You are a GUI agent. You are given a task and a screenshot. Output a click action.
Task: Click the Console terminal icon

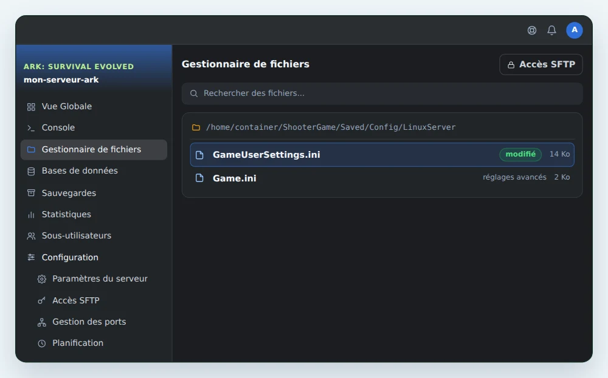click(31, 128)
